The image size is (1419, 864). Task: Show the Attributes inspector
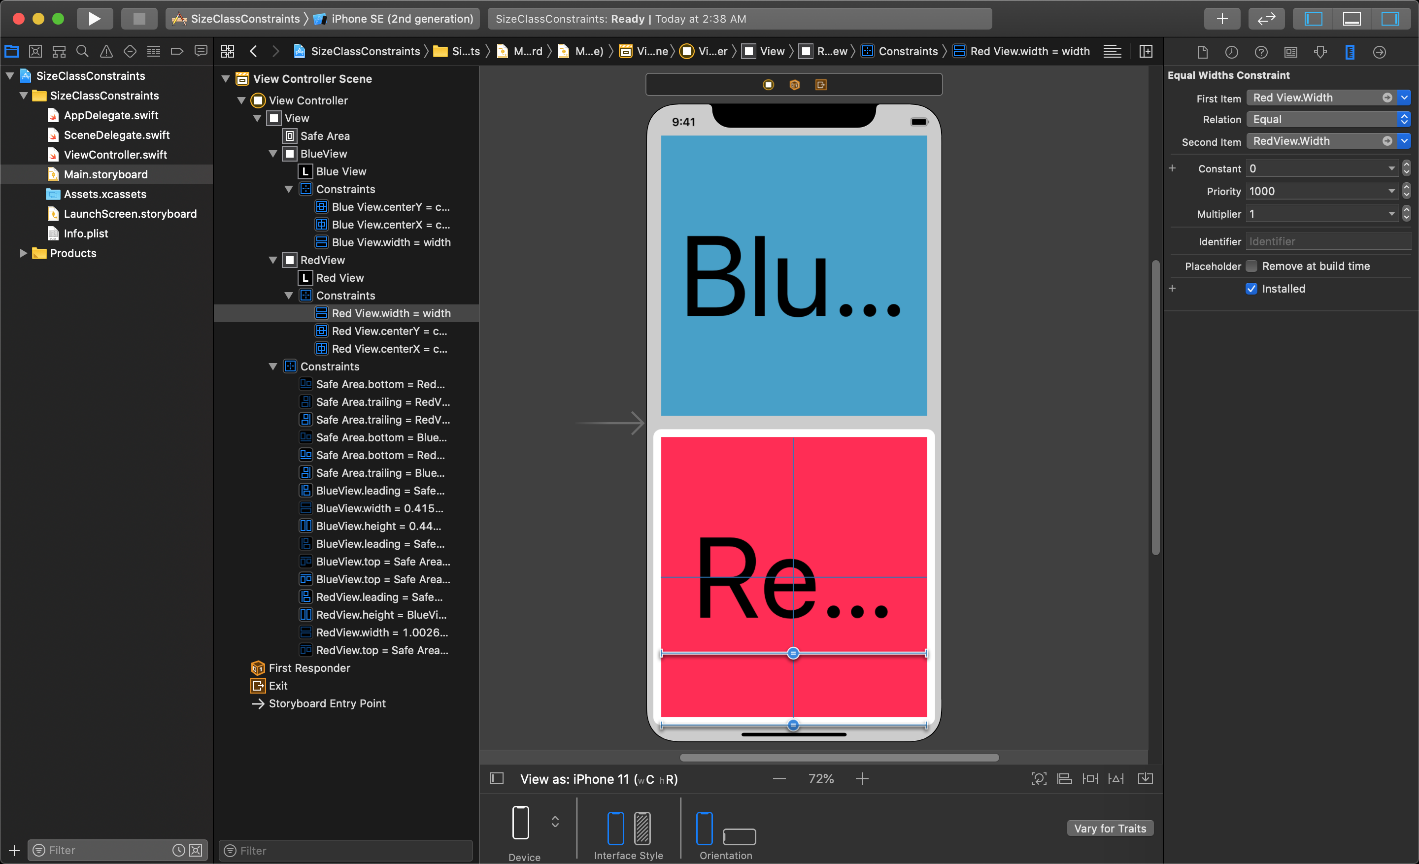(x=1320, y=52)
